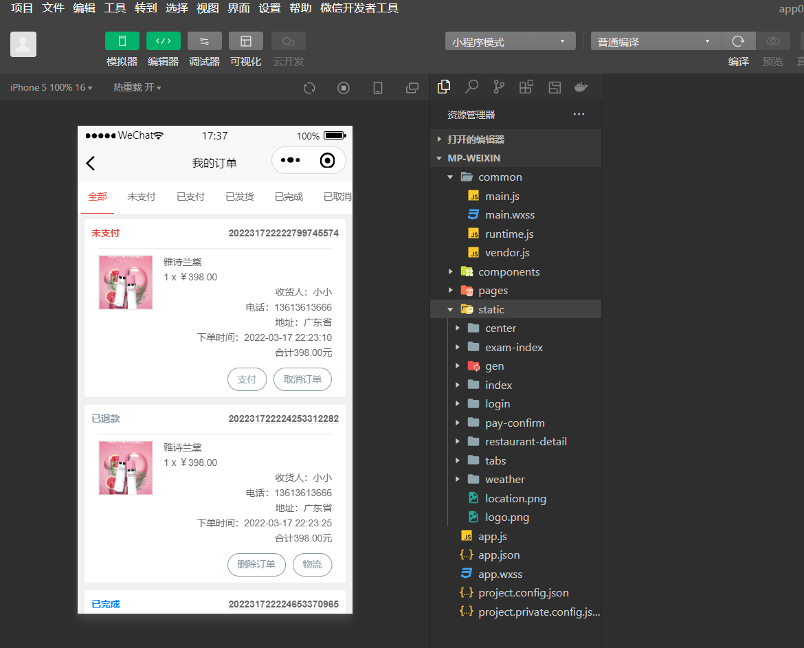Image resolution: width=804 pixels, height=648 pixels.
Task: Toggle the 调试器 debugger panel button
Action: click(205, 41)
